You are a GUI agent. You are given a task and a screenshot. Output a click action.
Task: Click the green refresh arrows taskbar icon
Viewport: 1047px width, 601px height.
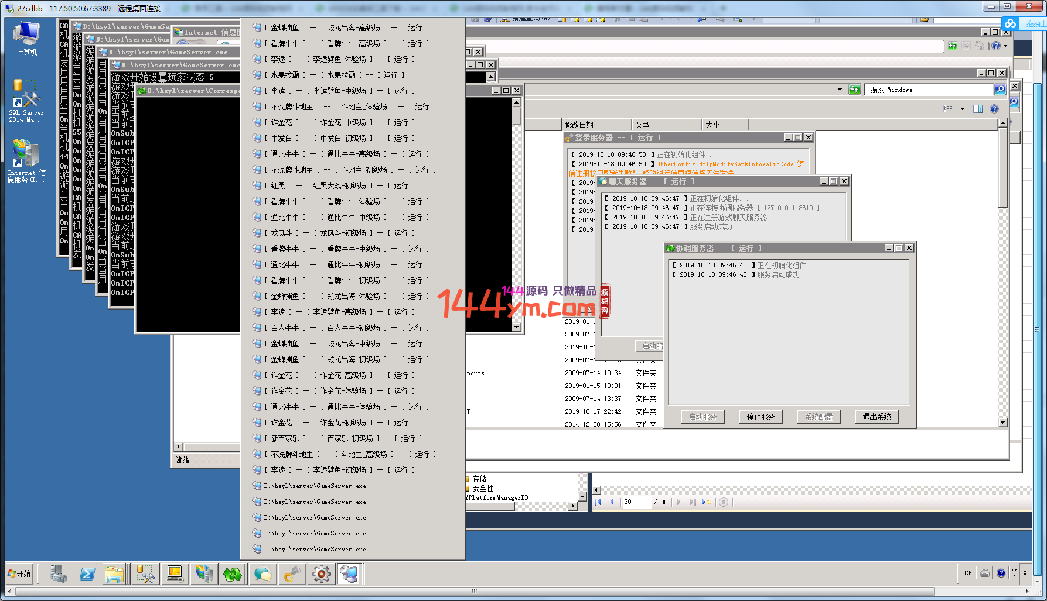tap(233, 574)
